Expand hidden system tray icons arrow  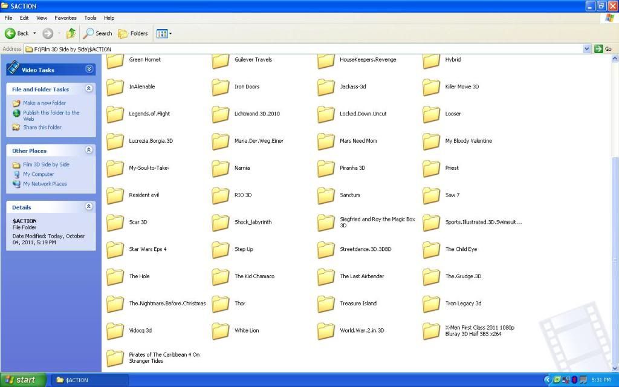coord(547,380)
